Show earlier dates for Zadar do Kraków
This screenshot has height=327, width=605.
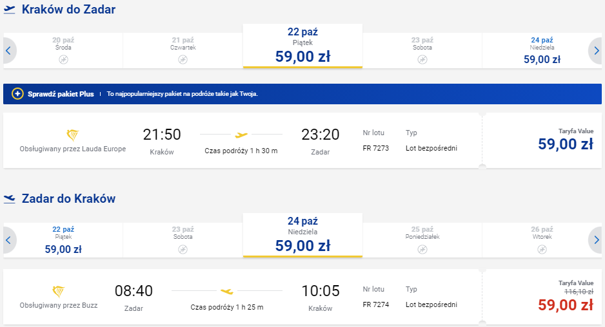pos(9,240)
